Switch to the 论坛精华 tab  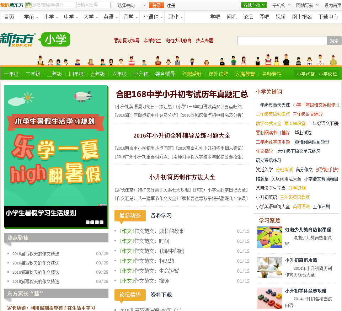[x=130, y=295]
